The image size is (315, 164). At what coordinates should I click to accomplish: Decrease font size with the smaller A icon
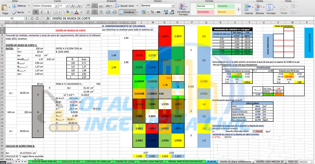[79, 5]
